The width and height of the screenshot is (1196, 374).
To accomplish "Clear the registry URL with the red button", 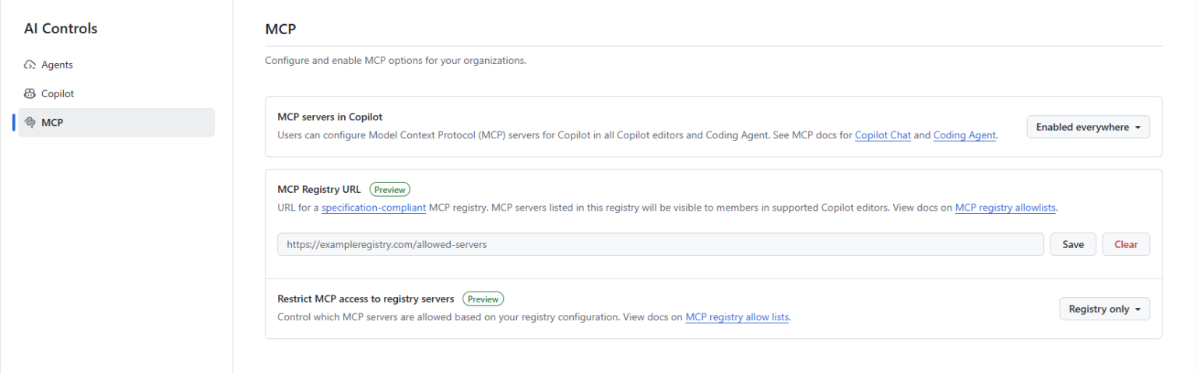I will (1126, 244).
